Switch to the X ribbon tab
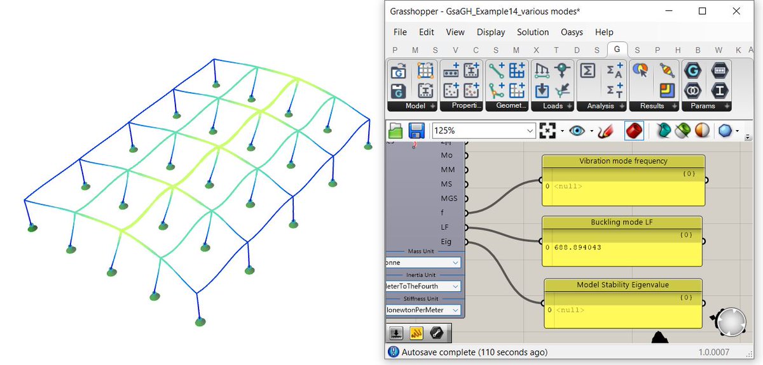 (x=536, y=50)
